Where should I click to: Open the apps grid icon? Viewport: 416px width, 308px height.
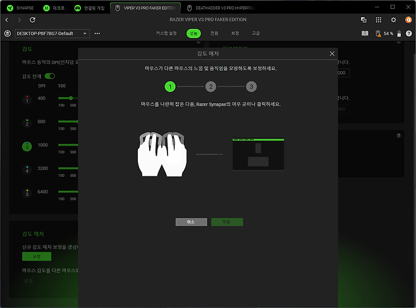click(379, 20)
